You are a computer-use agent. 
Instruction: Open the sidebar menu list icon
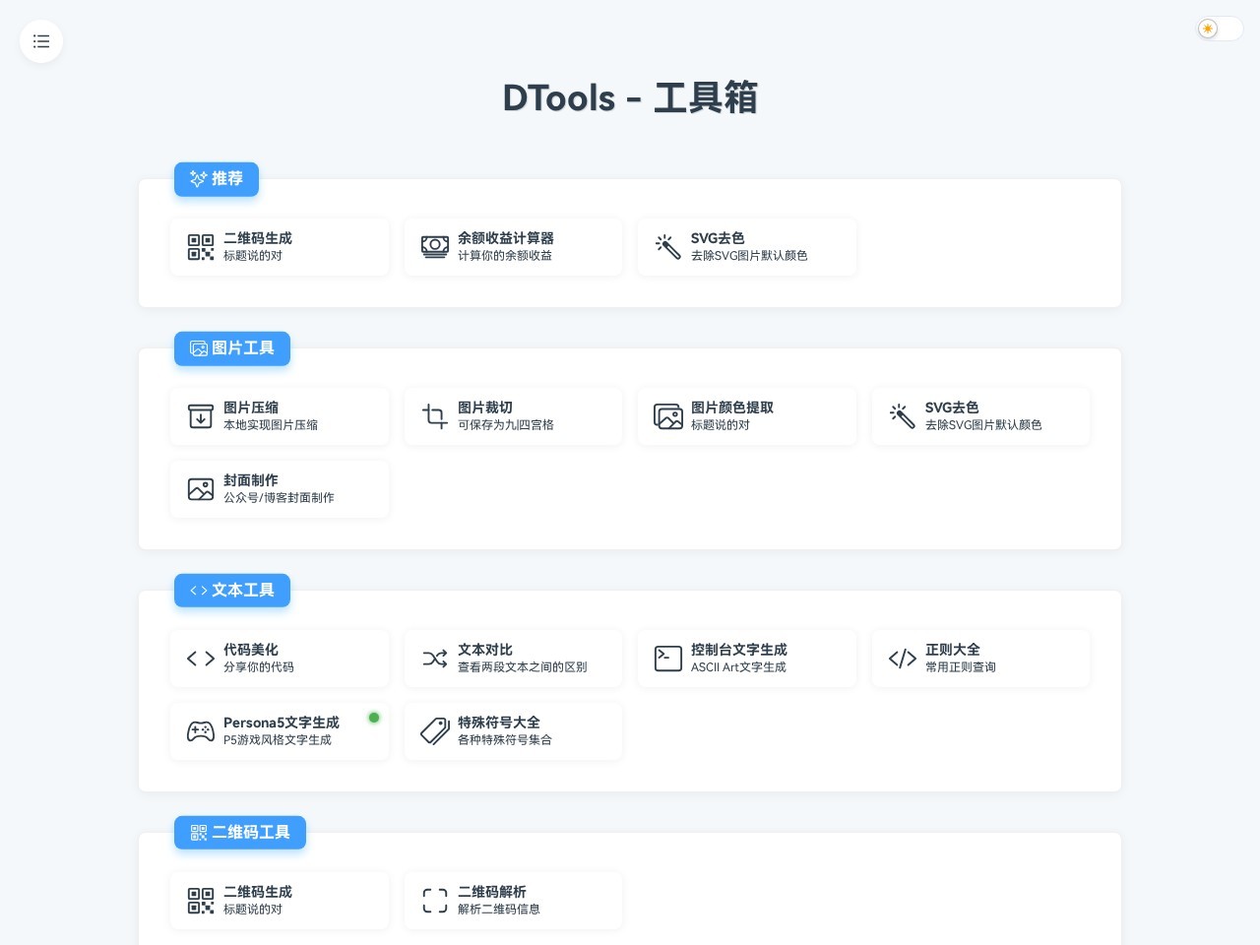coord(41,41)
